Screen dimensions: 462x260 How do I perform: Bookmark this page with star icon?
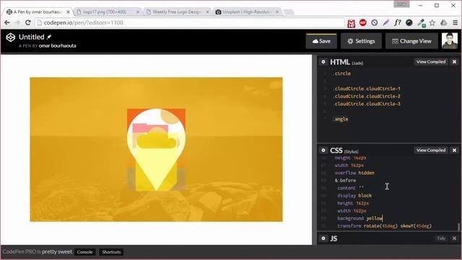tap(432, 22)
